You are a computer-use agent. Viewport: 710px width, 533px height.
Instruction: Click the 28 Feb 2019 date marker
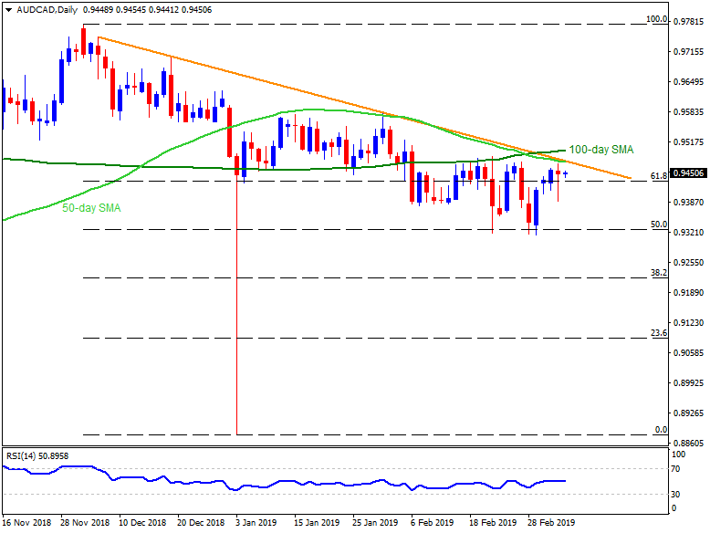(551, 523)
